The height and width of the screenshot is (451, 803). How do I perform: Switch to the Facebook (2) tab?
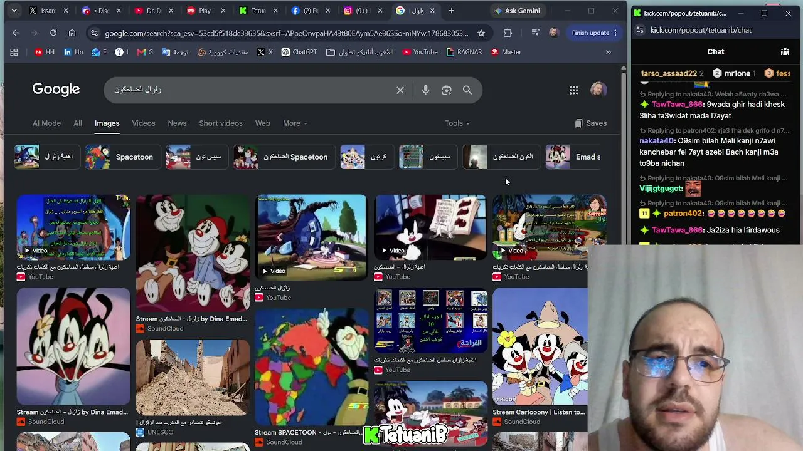[309, 11]
